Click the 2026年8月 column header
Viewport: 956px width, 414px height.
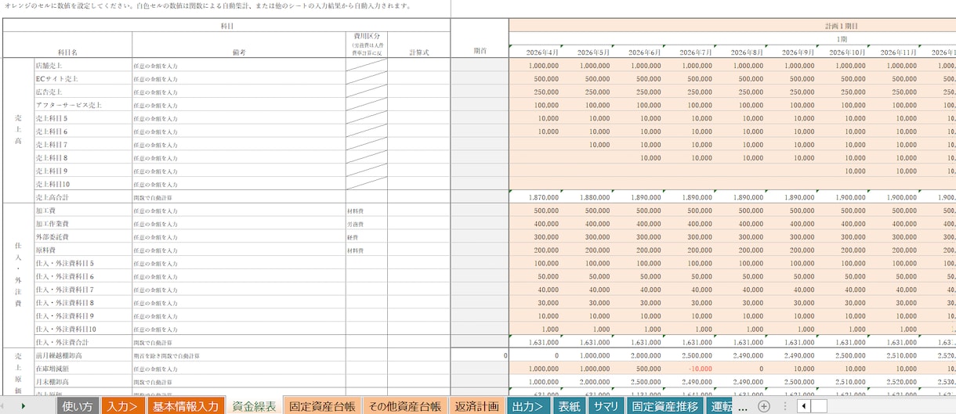click(x=739, y=52)
